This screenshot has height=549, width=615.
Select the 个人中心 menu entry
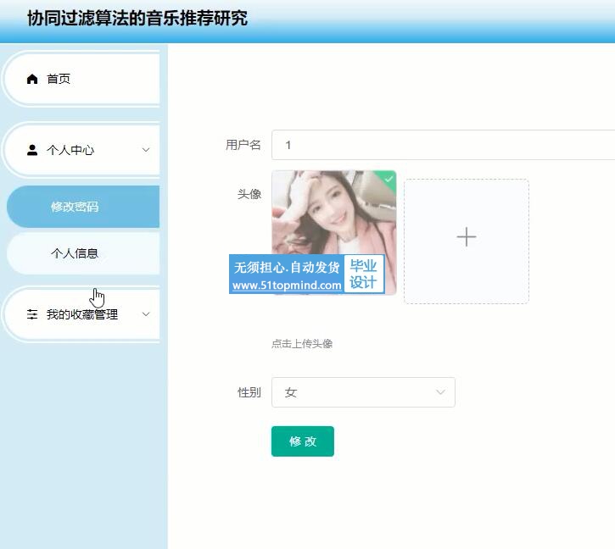[x=81, y=150]
